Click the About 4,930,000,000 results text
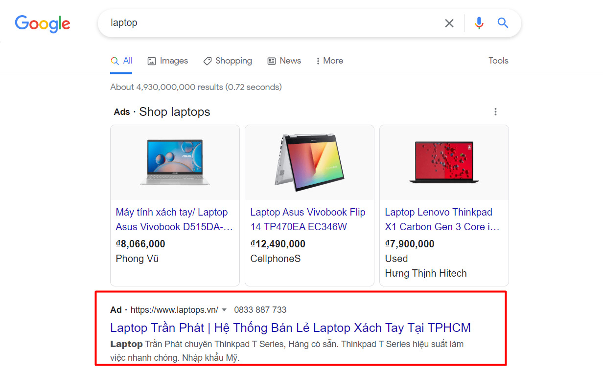603x371 pixels. [x=196, y=87]
